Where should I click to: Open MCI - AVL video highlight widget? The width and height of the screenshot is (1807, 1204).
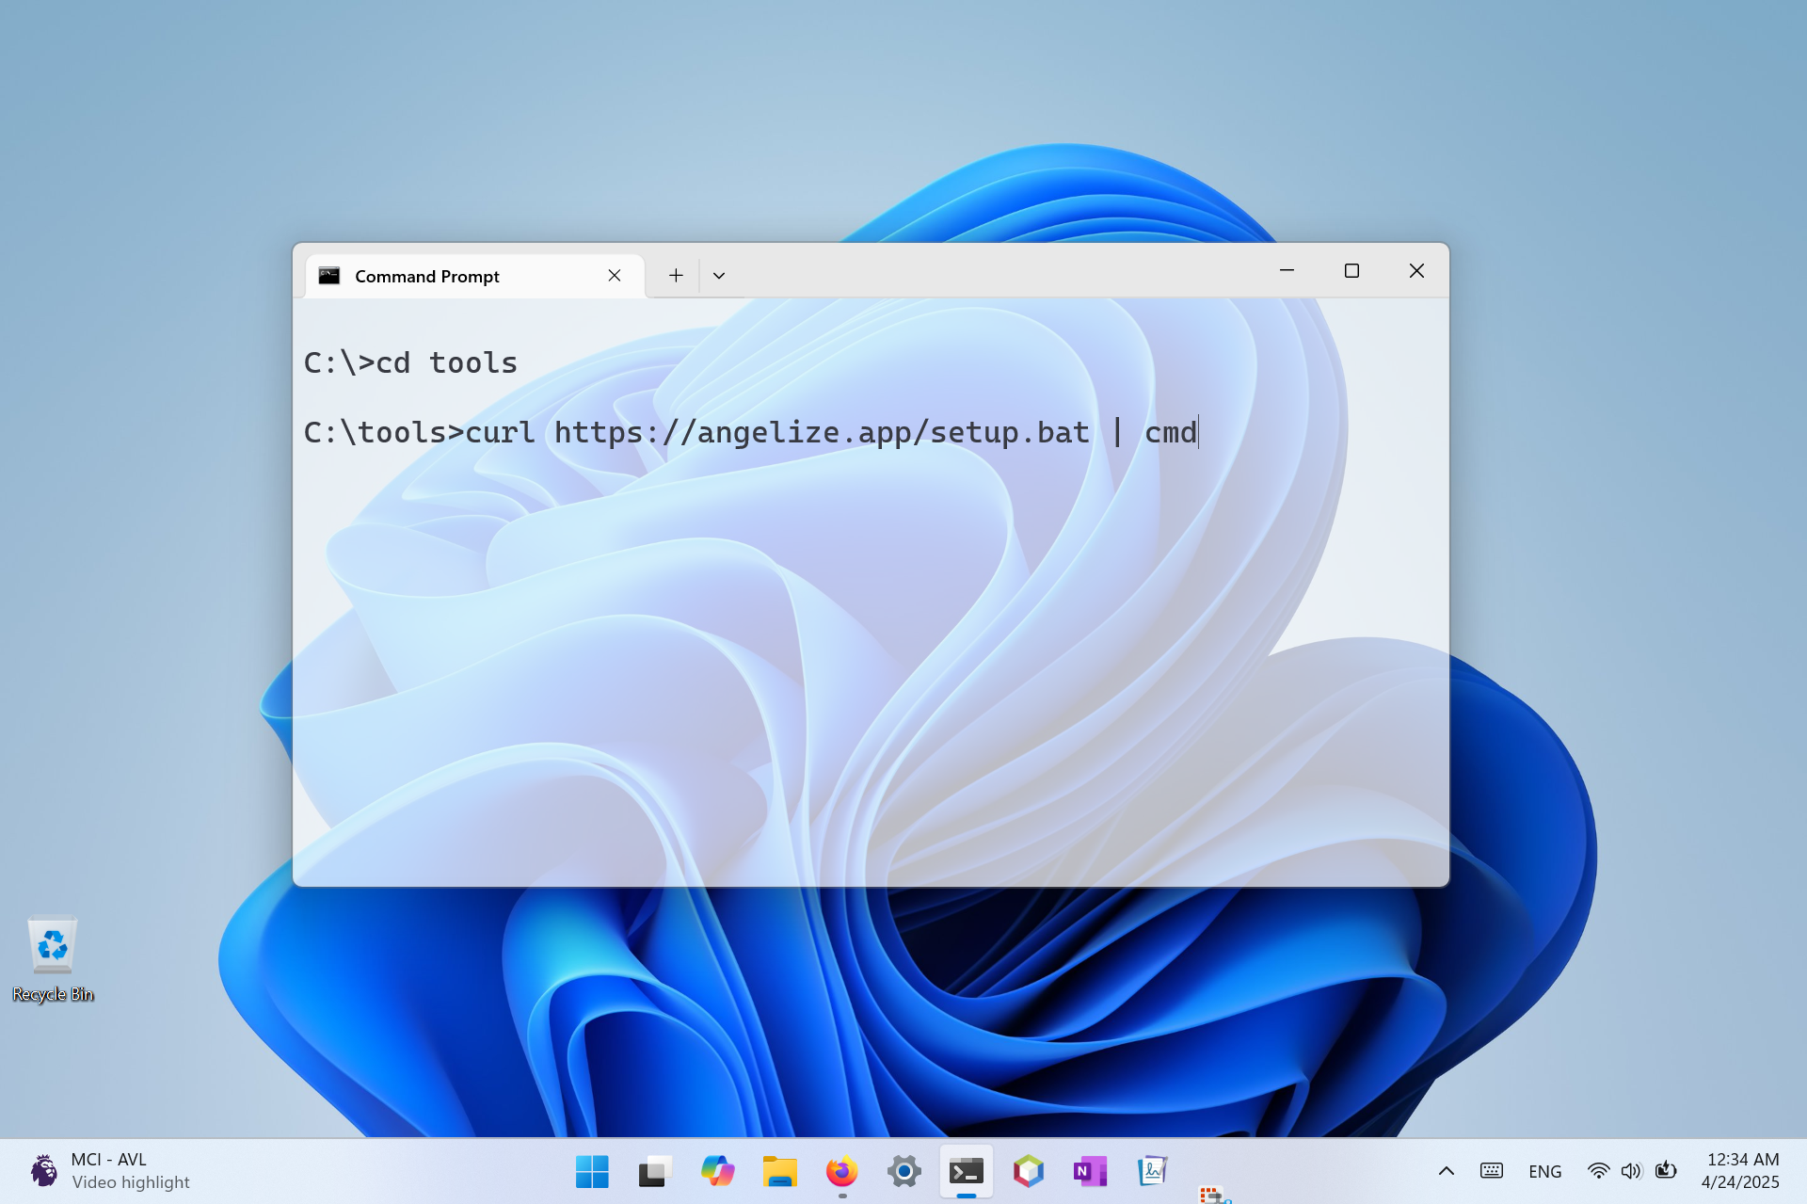pyautogui.click(x=109, y=1171)
